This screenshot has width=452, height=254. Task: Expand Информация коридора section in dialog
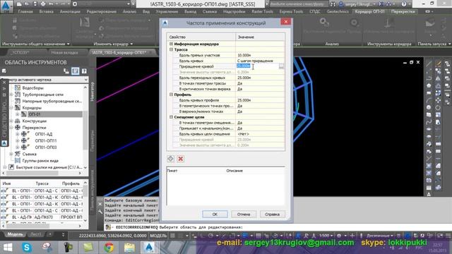point(171,44)
